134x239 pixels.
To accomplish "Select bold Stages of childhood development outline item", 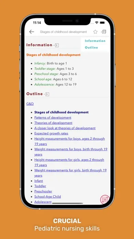I will pos(61,112).
